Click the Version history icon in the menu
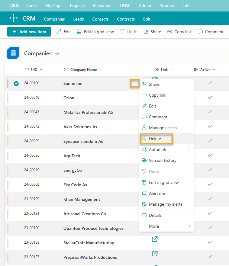The image size is (229, 266). click(144, 160)
